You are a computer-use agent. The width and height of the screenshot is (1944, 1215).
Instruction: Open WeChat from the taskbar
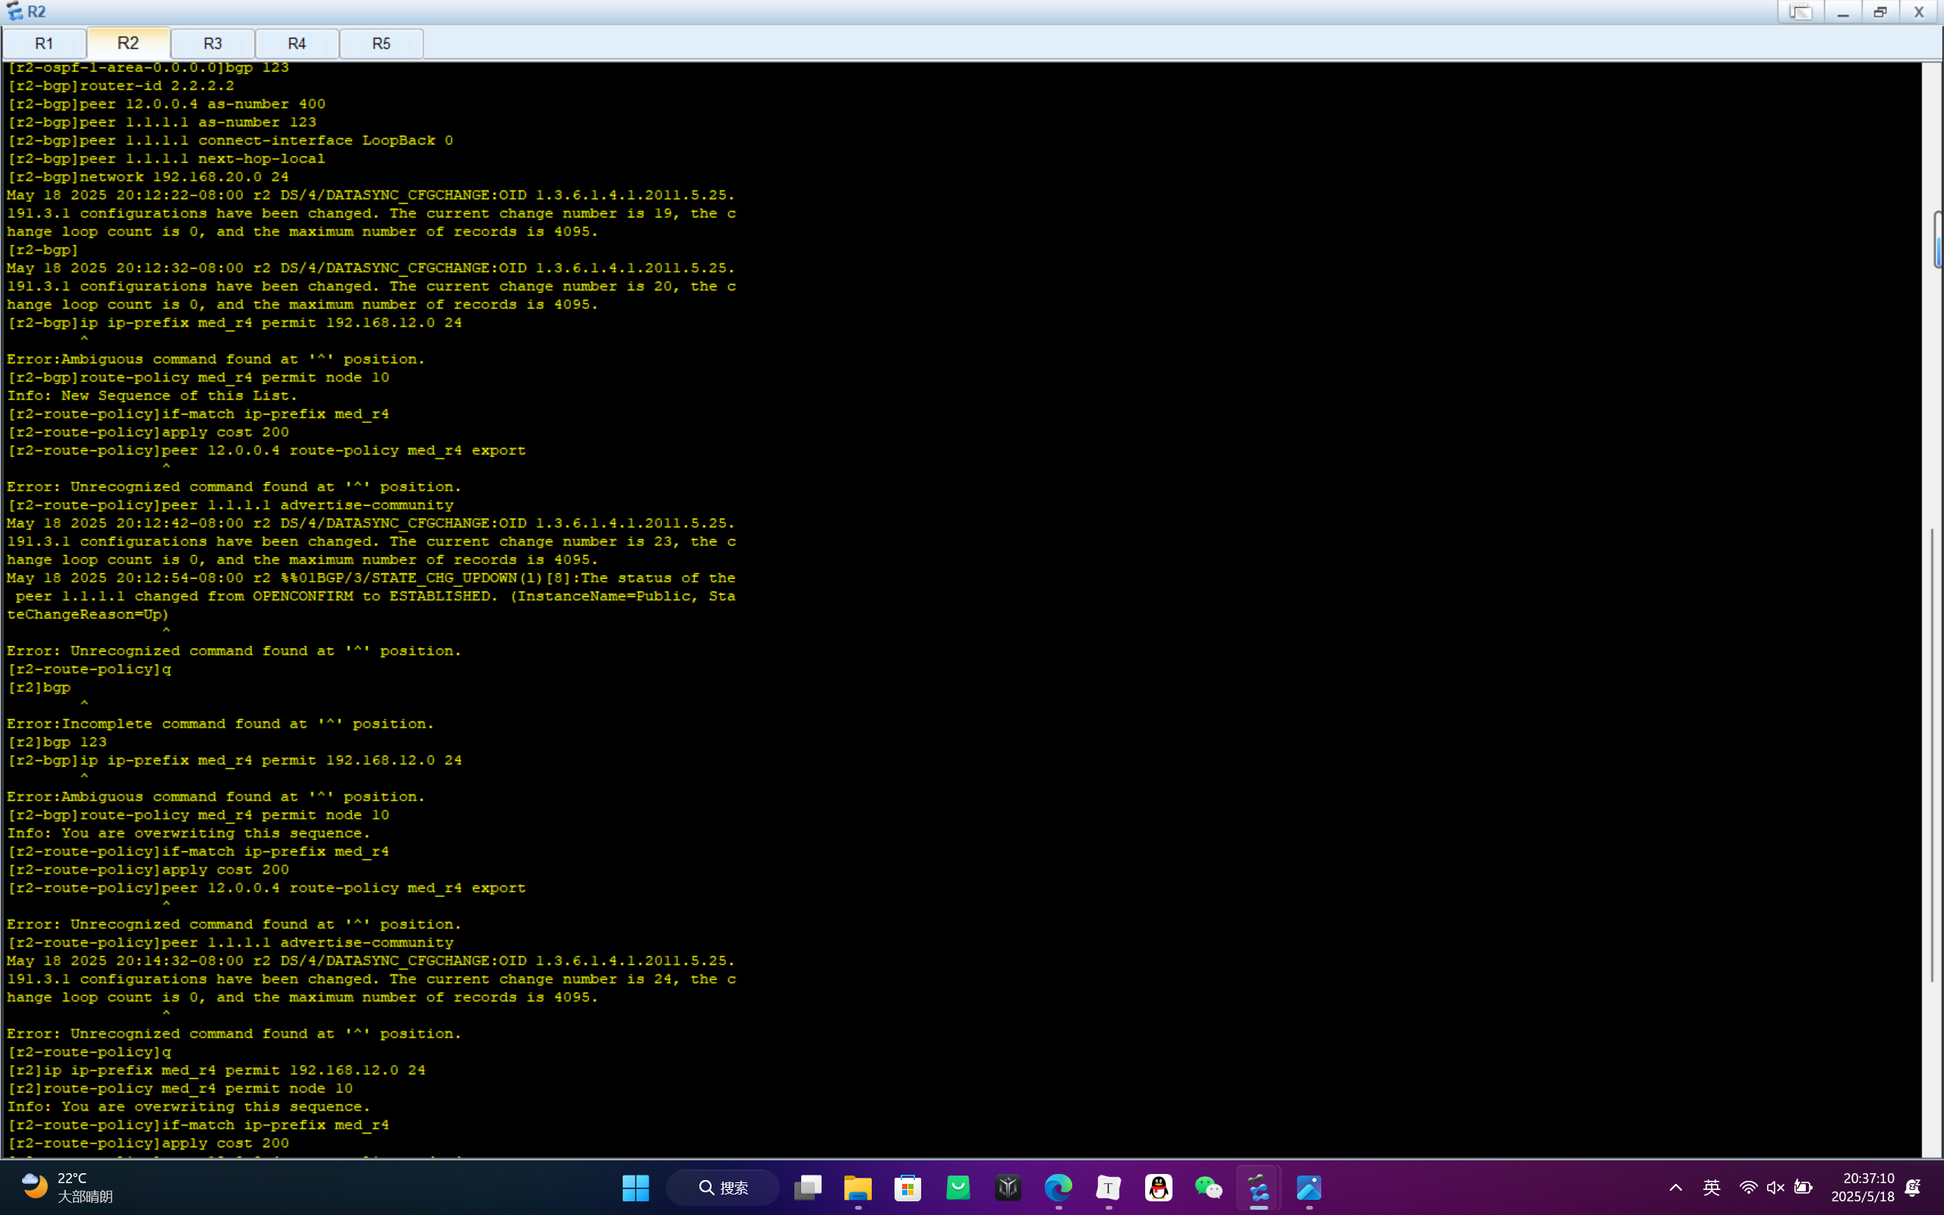(1208, 1188)
